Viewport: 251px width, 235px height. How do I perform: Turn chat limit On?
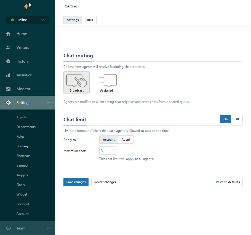point(225,119)
